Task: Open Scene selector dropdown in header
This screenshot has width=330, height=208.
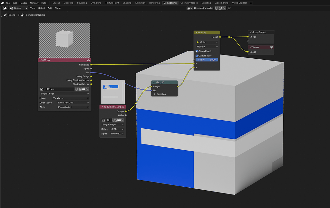Action: point(19,8)
